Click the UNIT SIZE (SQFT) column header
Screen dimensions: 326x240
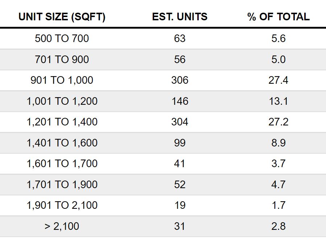pos(62,17)
